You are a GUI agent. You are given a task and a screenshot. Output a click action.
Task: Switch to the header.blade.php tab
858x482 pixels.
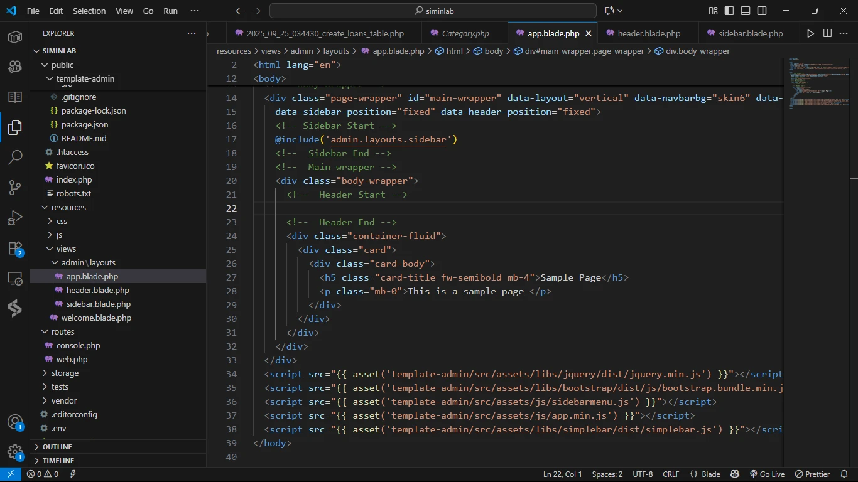(x=649, y=33)
